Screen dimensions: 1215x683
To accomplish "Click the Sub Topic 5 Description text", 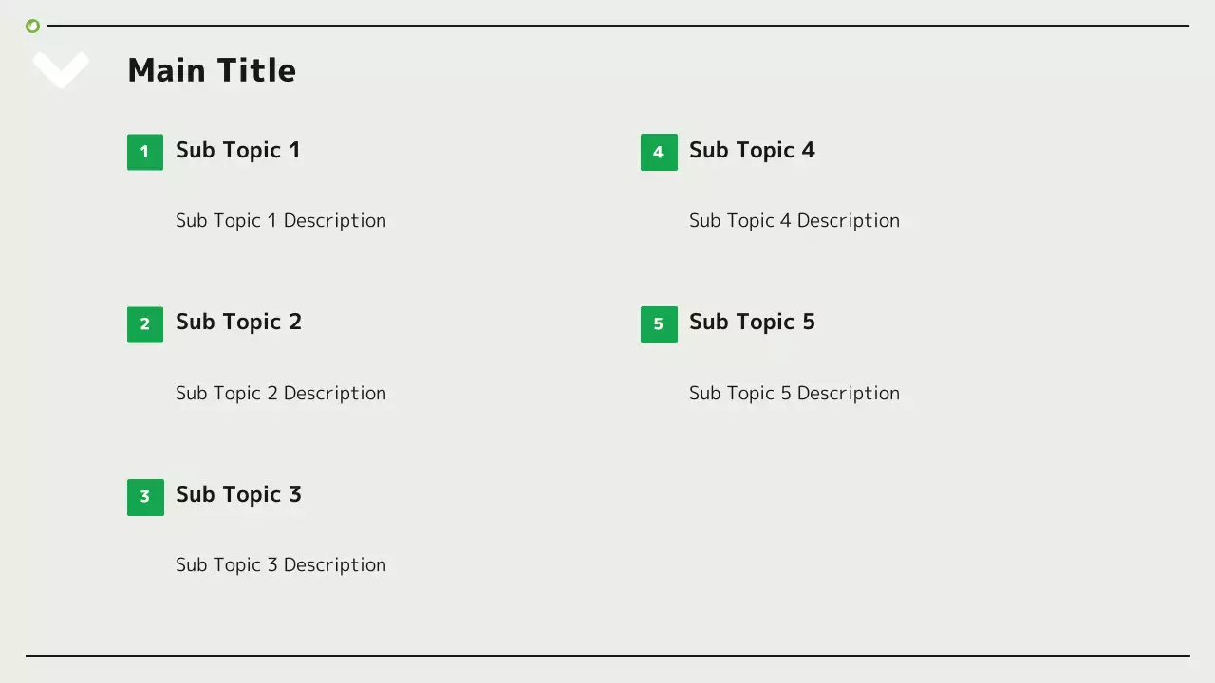I will coord(794,394).
